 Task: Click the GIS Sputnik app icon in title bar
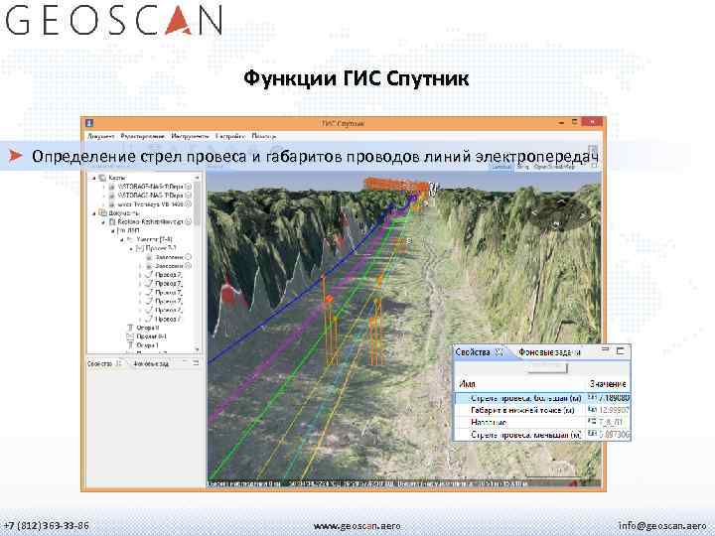(89, 123)
